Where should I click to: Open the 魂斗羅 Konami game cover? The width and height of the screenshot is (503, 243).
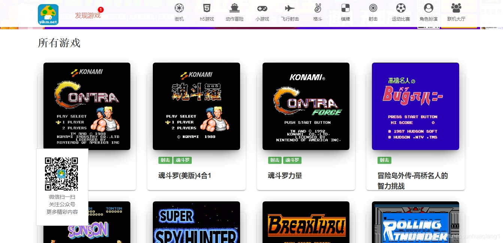196,106
